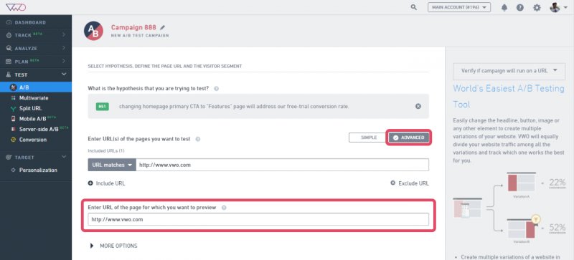The image size is (574, 260).
Task: Show help for Enter URLs of pages
Action: [198, 140]
